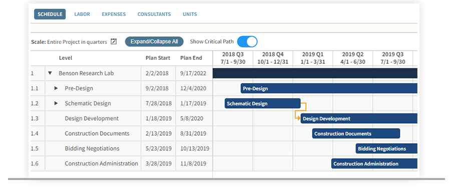
Task: Select the Construction Administration row label
Action: 101,164
